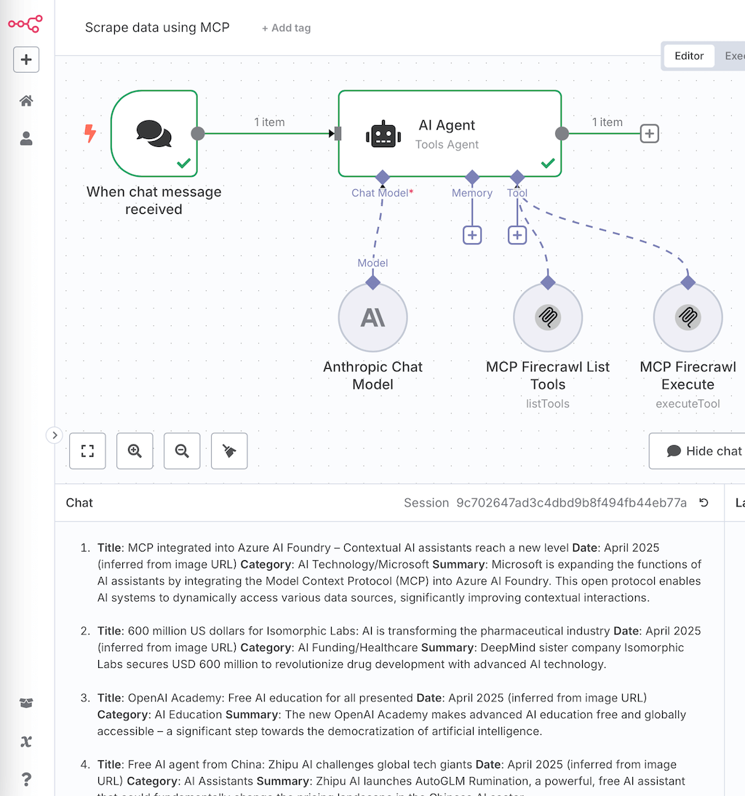This screenshot has width=745, height=796.
Task: Fit the workflow to the view
Action: (x=87, y=450)
